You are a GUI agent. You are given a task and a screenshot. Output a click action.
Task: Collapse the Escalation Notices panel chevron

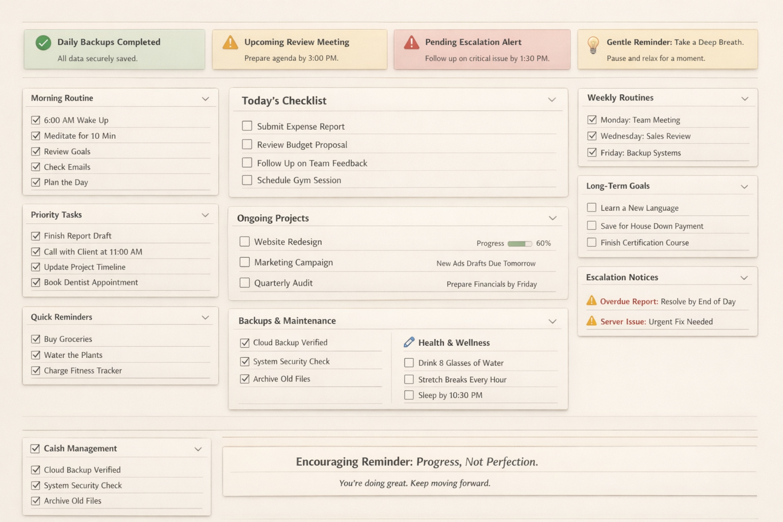744,278
